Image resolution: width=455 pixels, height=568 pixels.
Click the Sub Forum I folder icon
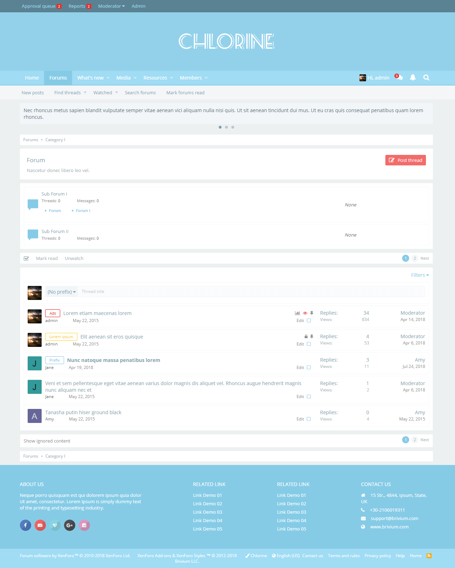[33, 204]
